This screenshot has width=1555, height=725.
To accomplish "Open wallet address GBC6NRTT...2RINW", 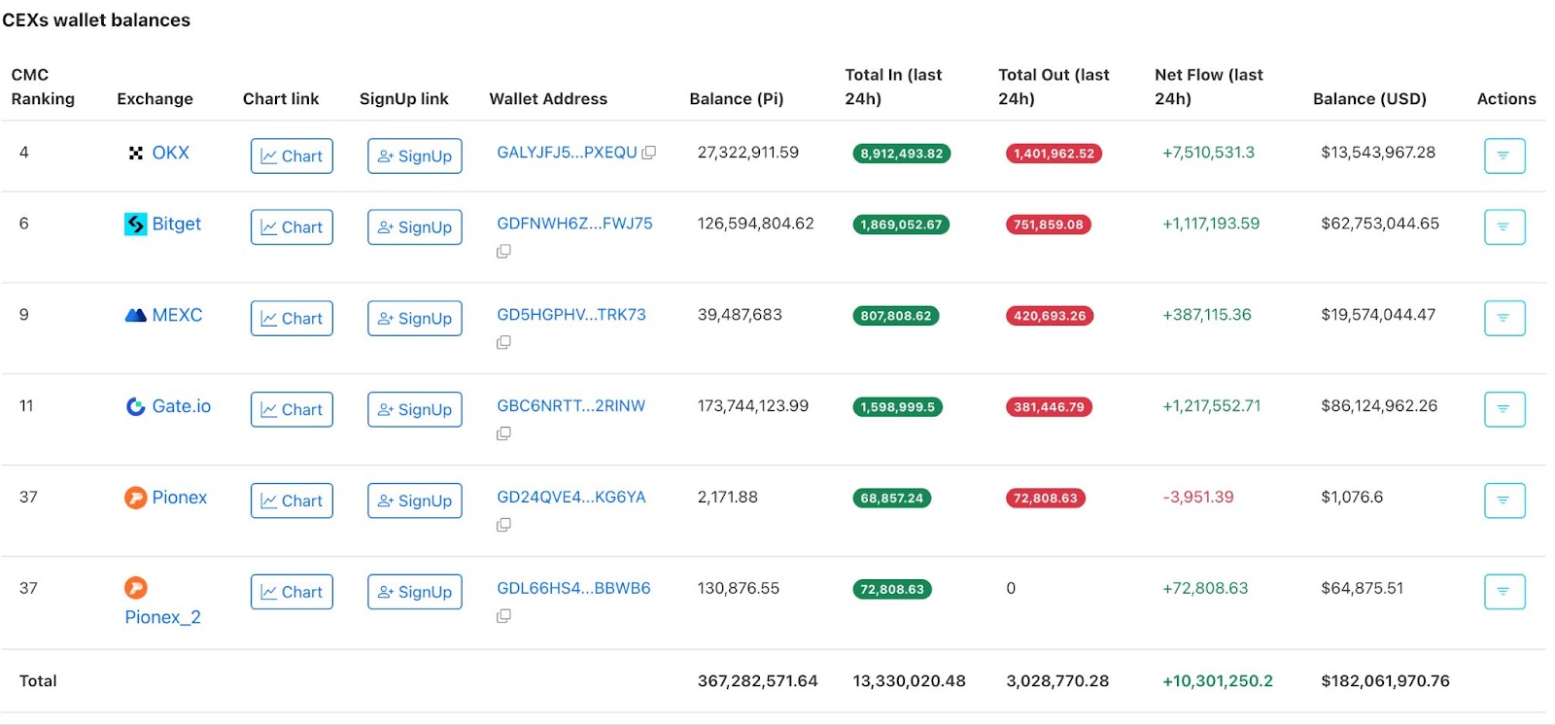I will coord(570,406).
